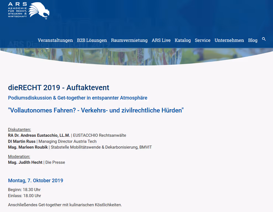Click the text Die Presse
The image size is (273, 212).
coord(55,162)
